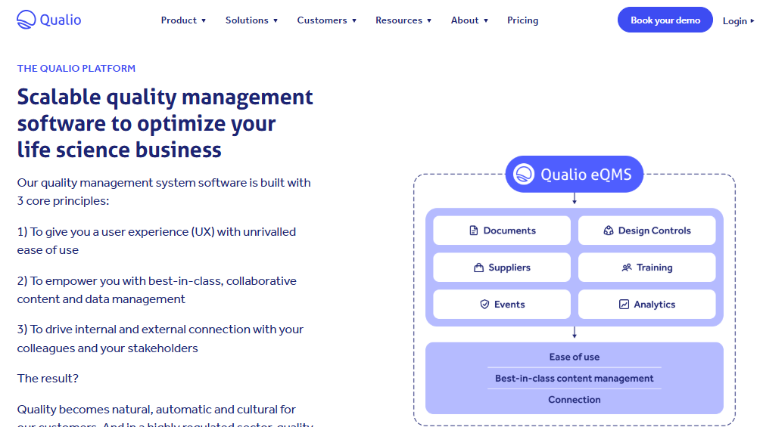Click the Training people icon

point(627,268)
